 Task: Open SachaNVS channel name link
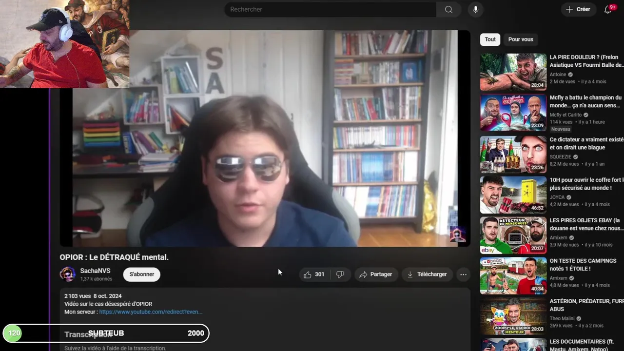click(x=95, y=271)
